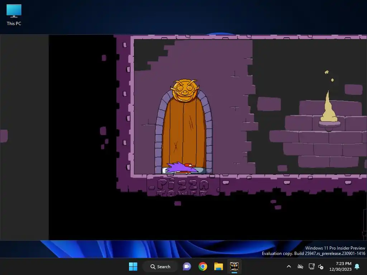The image size is (367, 275).
Task: Open network display tray icon
Action: click(x=311, y=266)
